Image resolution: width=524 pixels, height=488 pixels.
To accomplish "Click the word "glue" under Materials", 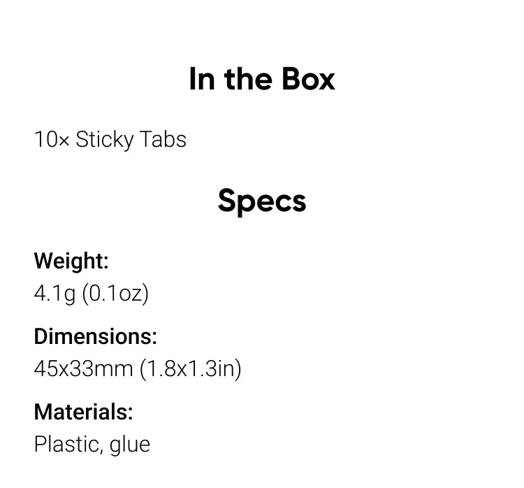I will [130, 445].
